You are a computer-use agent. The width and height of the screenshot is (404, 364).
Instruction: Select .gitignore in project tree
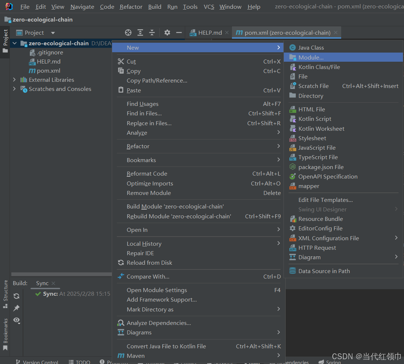[50, 53]
